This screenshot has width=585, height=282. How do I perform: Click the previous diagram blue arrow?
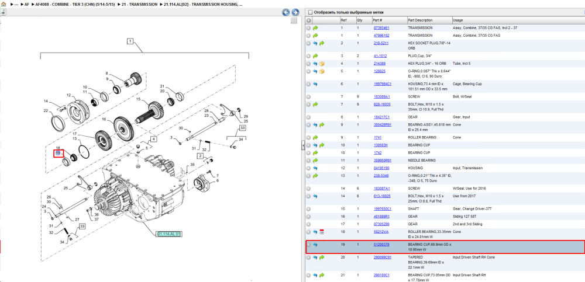coord(286,12)
